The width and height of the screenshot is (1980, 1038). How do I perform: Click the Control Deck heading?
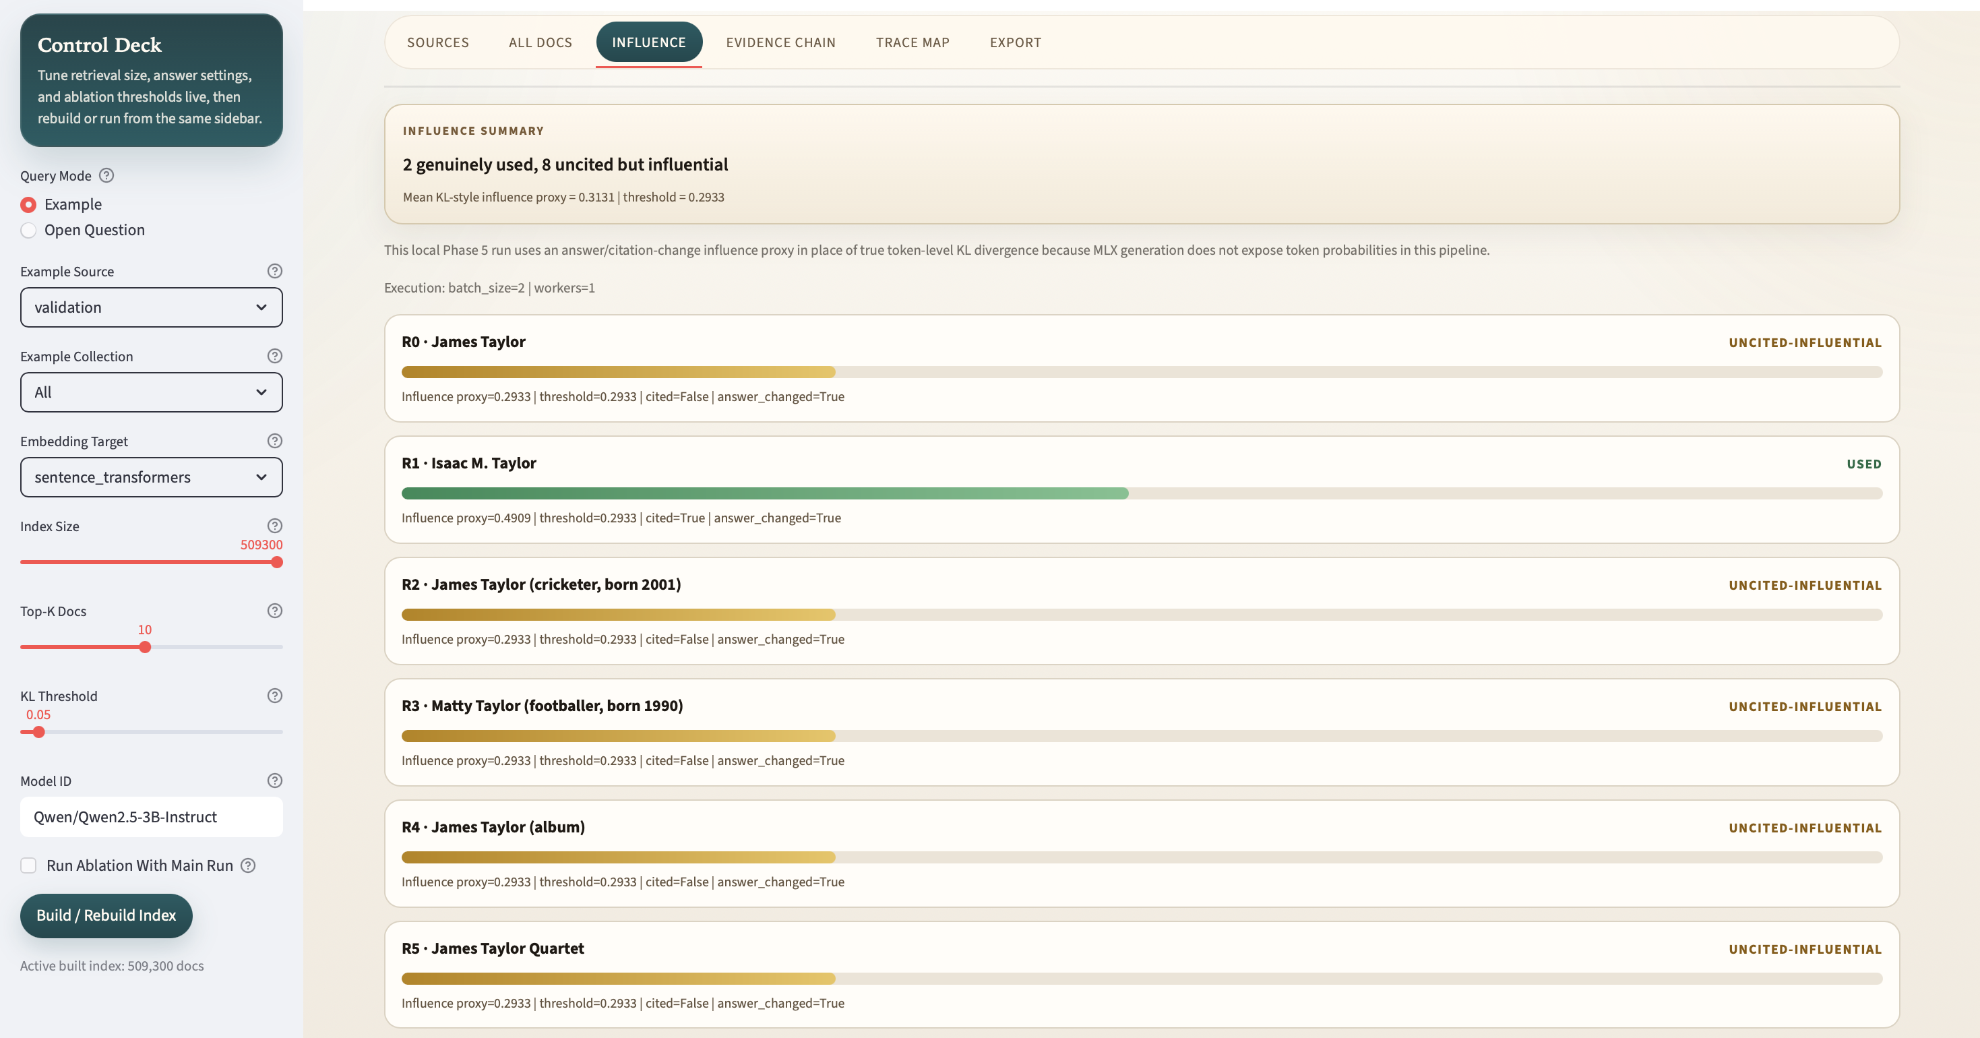click(x=100, y=44)
